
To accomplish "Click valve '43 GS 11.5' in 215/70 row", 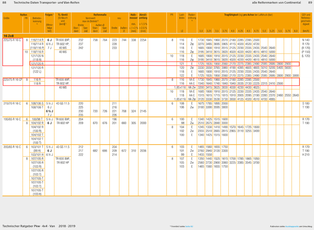I will click(63, 103).
